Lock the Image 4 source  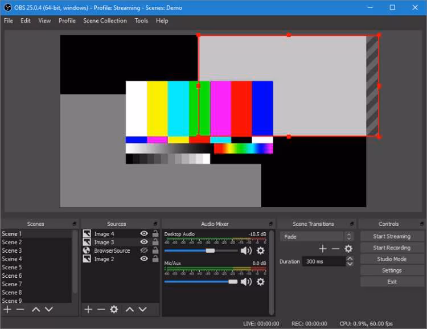point(155,233)
